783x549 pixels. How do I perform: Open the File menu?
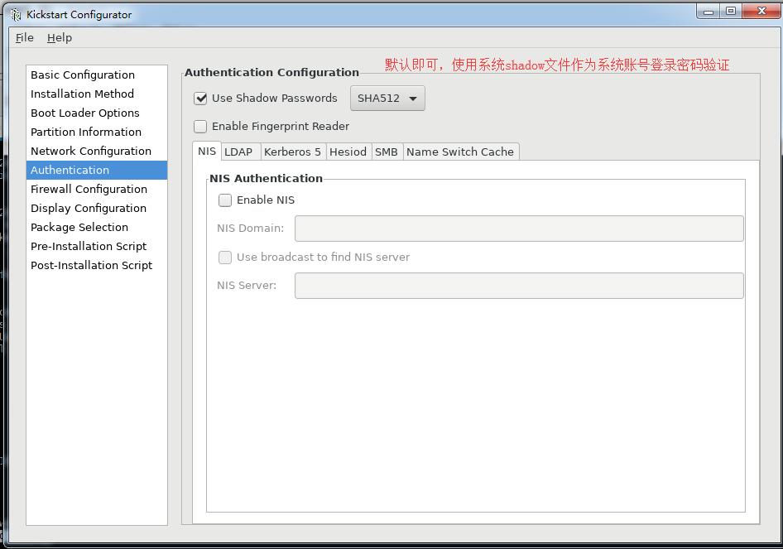[25, 38]
